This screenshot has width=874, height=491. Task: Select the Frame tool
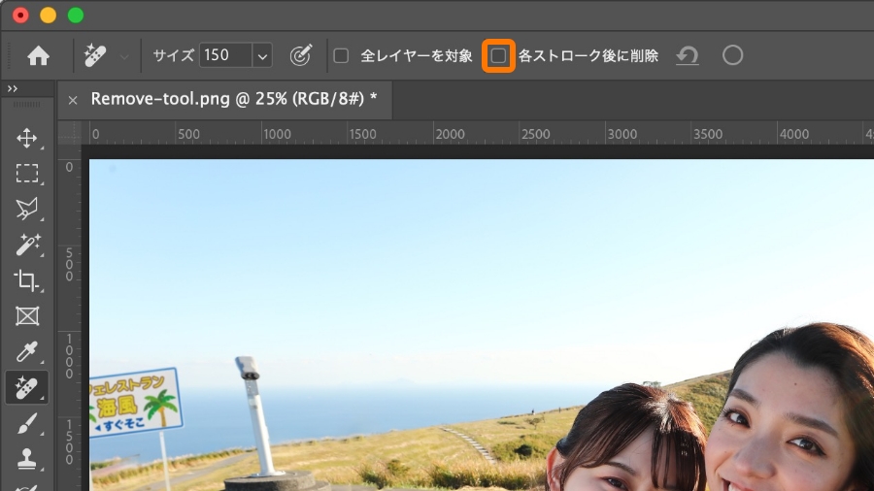27,315
